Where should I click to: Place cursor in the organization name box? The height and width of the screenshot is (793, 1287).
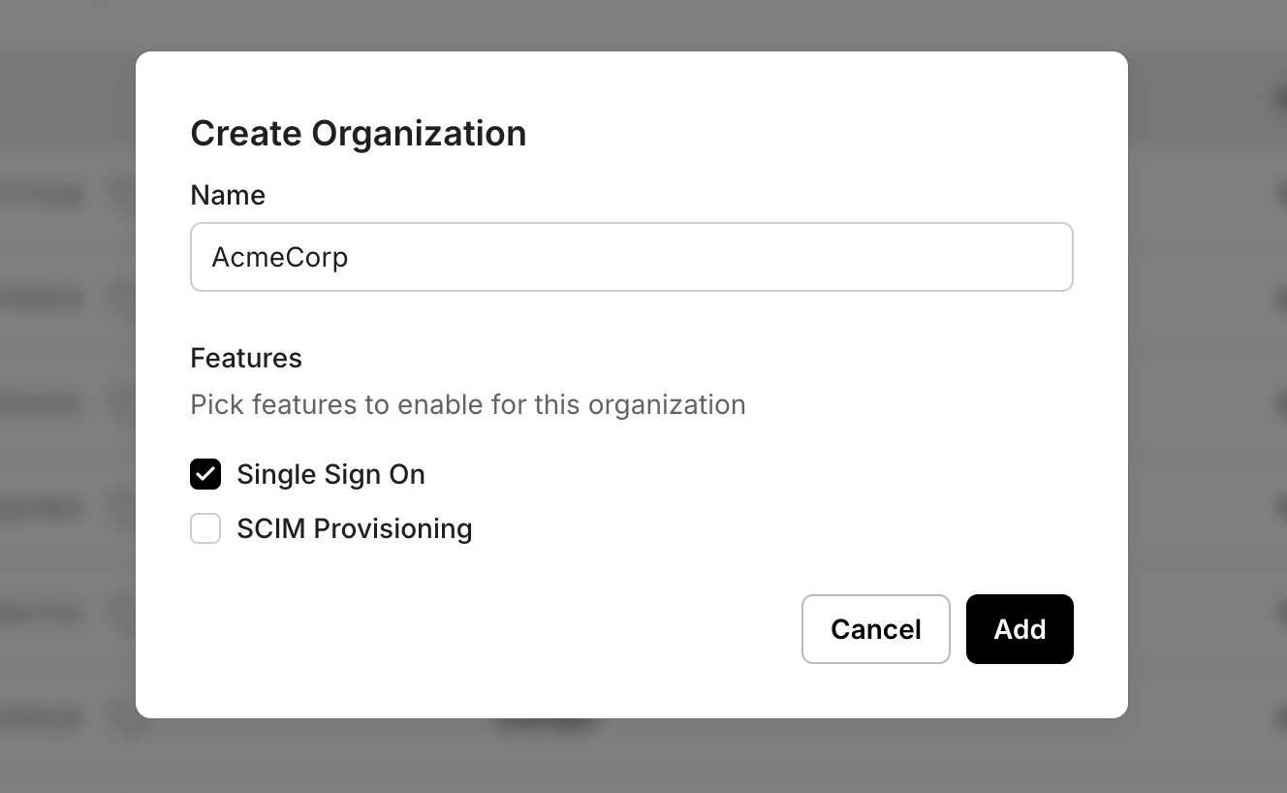click(632, 256)
